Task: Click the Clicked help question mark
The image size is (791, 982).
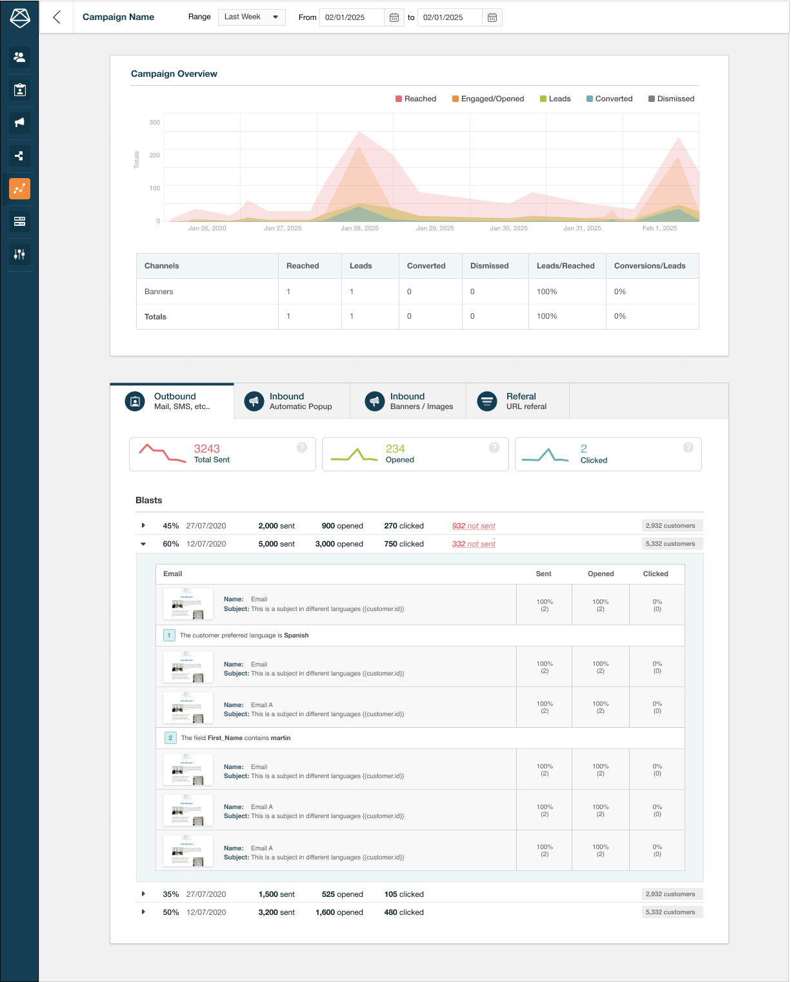Action: (x=688, y=448)
